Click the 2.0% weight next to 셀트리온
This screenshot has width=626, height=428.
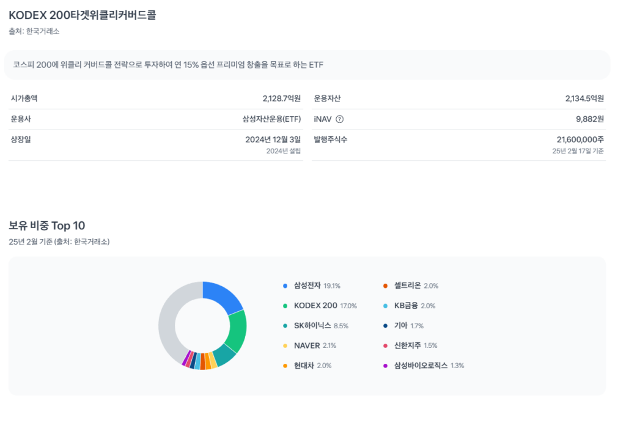tap(431, 286)
